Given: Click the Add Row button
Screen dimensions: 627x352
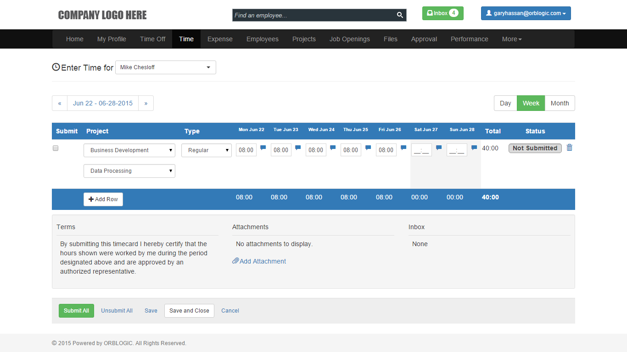Looking at the screenshot, I should (103, 199).
